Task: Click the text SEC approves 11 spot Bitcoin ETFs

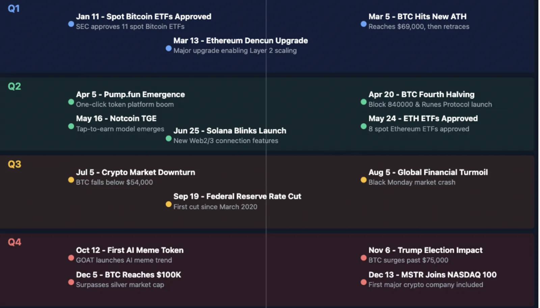Action: coord(130,27)
